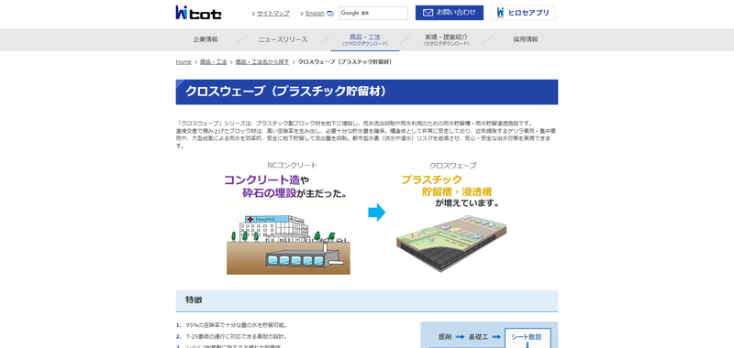Open the 採用情報 menu item

pyautogui.click(x=526, y=39)
